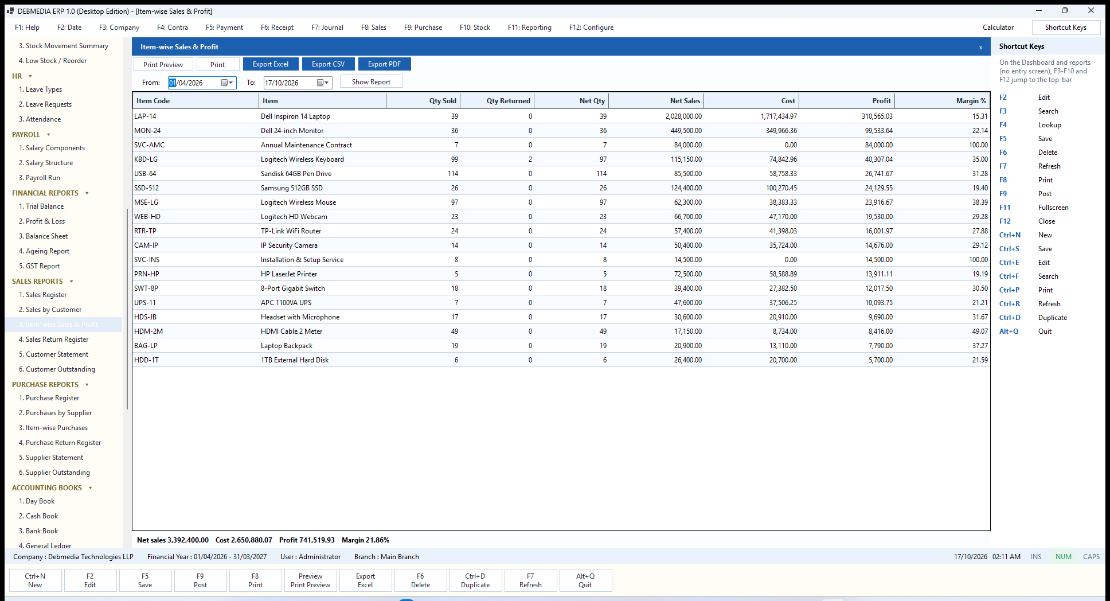Open the To date calendar icon
The image size is (1110, 601).
(x=321, y=83)
